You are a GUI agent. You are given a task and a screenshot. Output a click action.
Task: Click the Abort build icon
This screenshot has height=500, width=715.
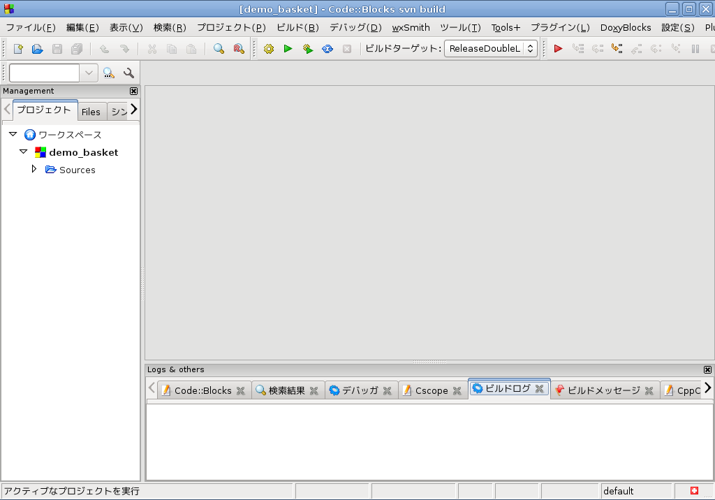pyautogui.click(x=347, y=48)
